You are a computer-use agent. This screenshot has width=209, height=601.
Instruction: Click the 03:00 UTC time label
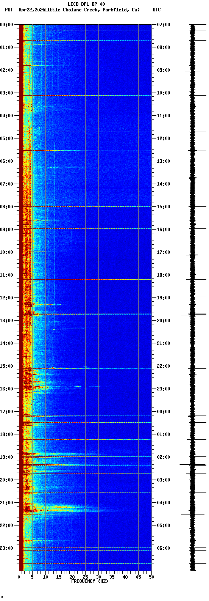click(x=164, y=480)
